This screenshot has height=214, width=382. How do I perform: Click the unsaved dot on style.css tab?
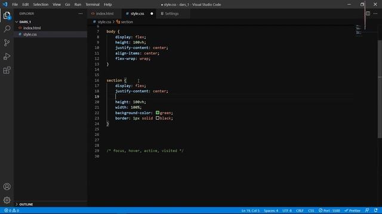152,14
